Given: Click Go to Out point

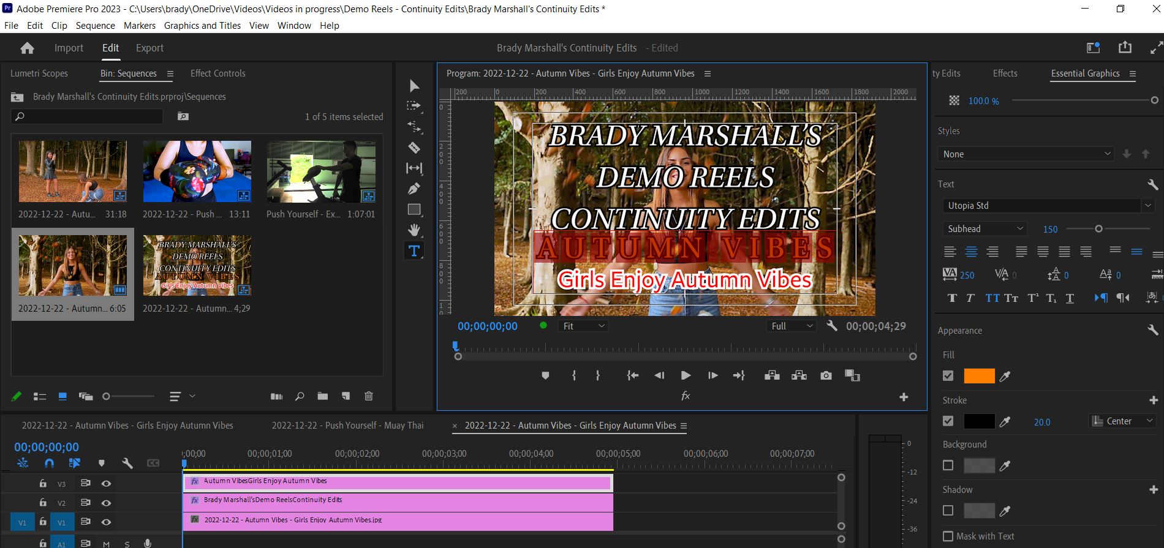Looking at the screenshot, I should 739,375.
